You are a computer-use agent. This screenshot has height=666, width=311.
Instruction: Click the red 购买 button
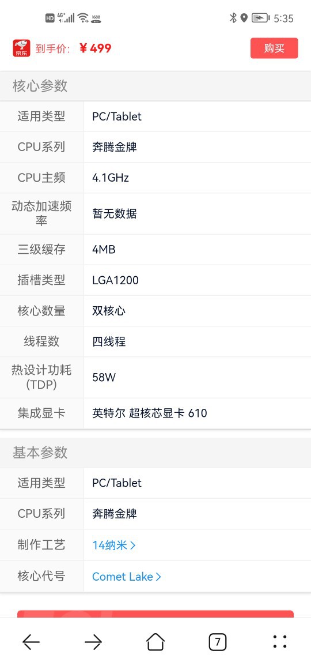274,48
